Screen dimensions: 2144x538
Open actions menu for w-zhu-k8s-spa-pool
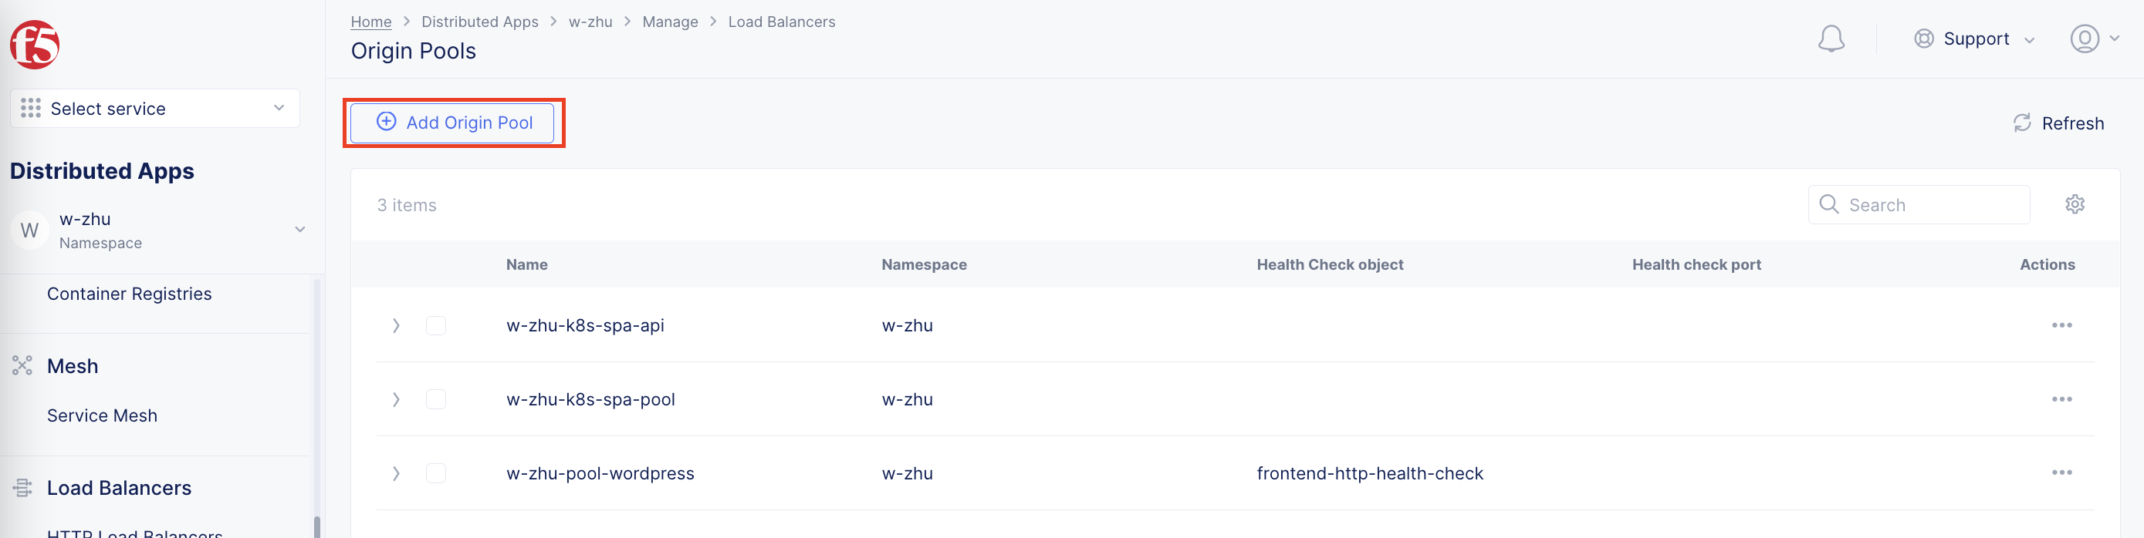pos(2061,399)
